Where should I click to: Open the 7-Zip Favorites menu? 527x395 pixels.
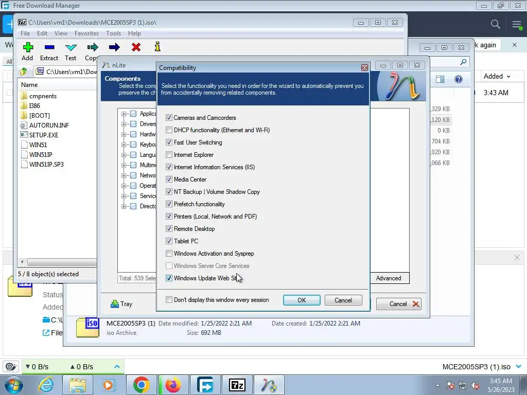(86, 33)
